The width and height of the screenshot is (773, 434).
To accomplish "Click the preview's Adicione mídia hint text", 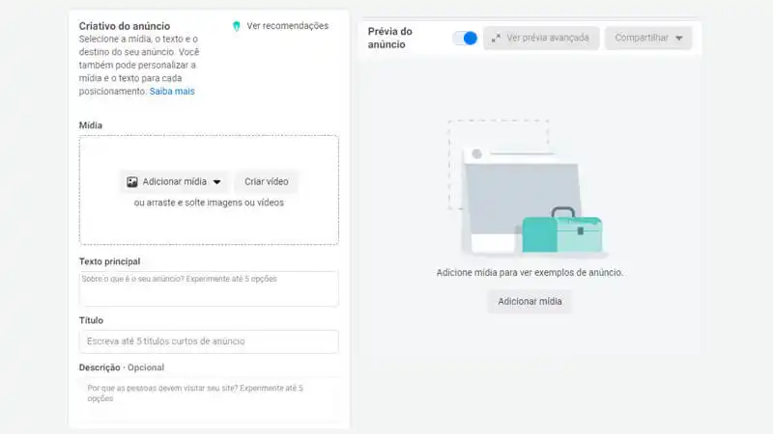I will 530,273.
